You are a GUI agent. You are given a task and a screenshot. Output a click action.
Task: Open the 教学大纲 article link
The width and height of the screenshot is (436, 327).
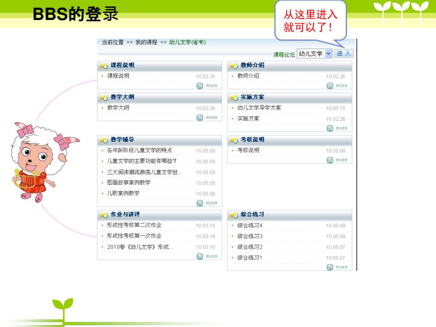[118, 108]
